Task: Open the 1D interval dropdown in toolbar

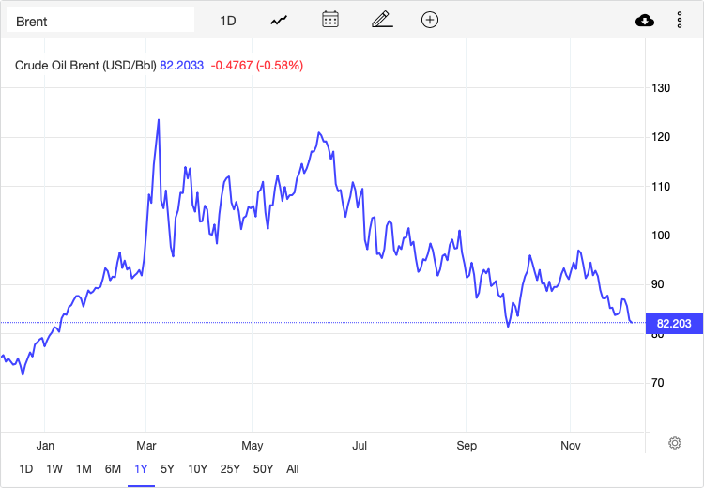Action: tap(228, 21)
